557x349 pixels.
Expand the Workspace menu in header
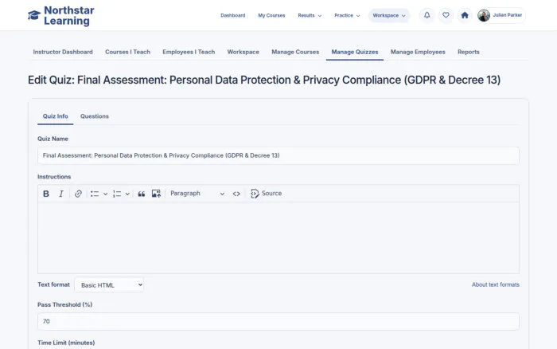(x=389, y=15)
